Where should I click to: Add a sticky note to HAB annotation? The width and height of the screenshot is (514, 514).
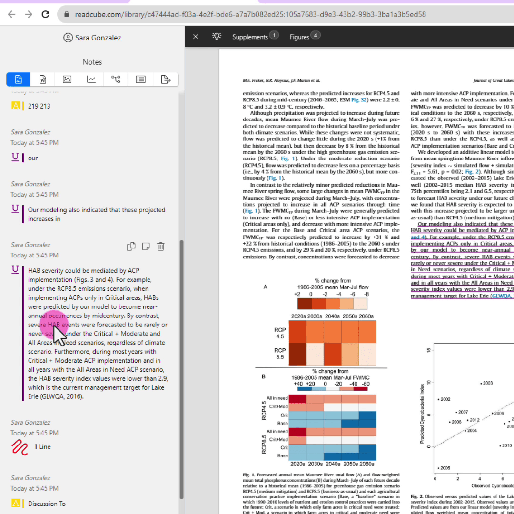(x=146, y=246)
